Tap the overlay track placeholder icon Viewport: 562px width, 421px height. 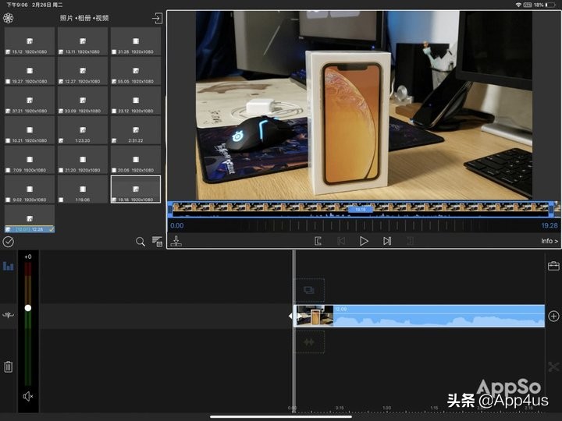click(x=309, y=290)
